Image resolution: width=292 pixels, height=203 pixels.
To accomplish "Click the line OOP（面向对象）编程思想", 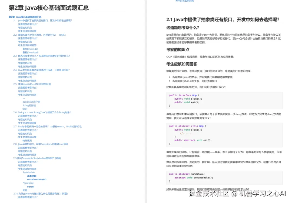I will pos(200,57).
